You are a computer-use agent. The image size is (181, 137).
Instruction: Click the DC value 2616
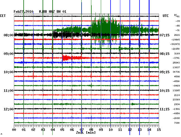[x=177, y=35]
